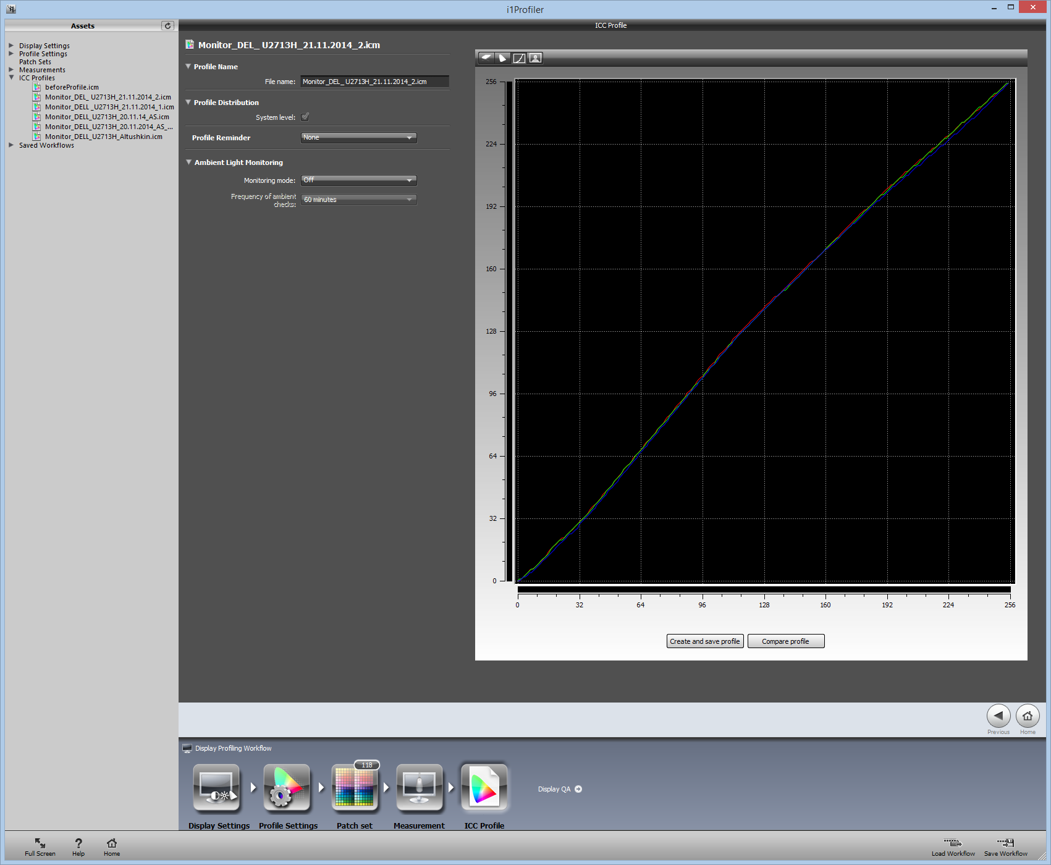Go to the Previous step
This screenshot has width=1051, height=865.
pyautogui.click(x=998, y=716)
